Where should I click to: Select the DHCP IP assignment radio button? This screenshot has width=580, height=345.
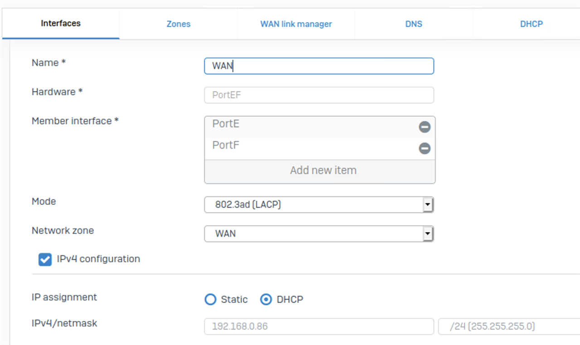click(x=266, y=300)
